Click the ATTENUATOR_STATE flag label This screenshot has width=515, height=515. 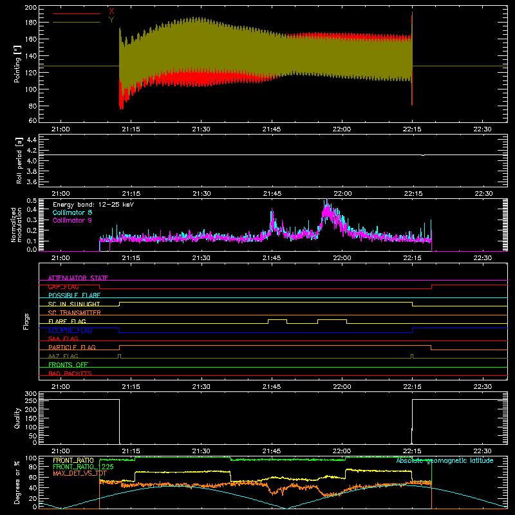(78, 278)
